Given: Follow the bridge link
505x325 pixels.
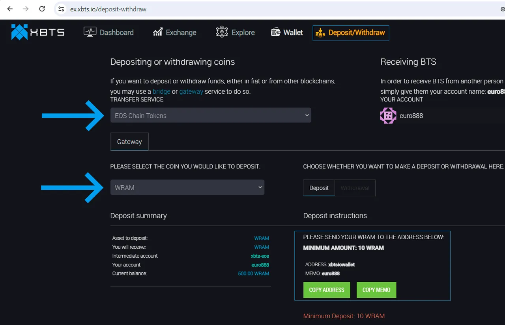Looking at the screenshot, I should click(161, 91).
